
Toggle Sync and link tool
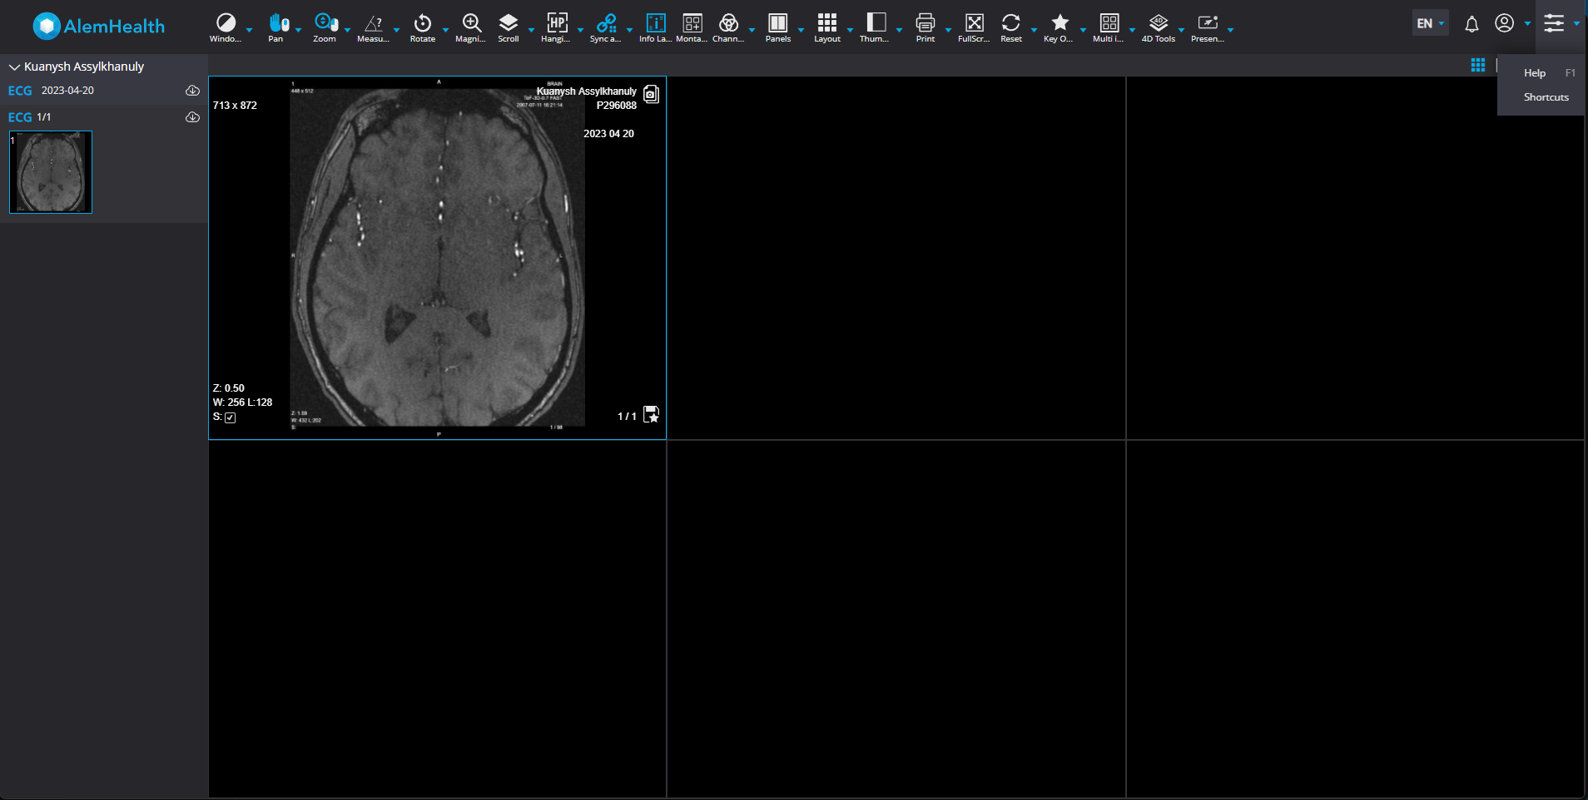(x=606, y=27)
